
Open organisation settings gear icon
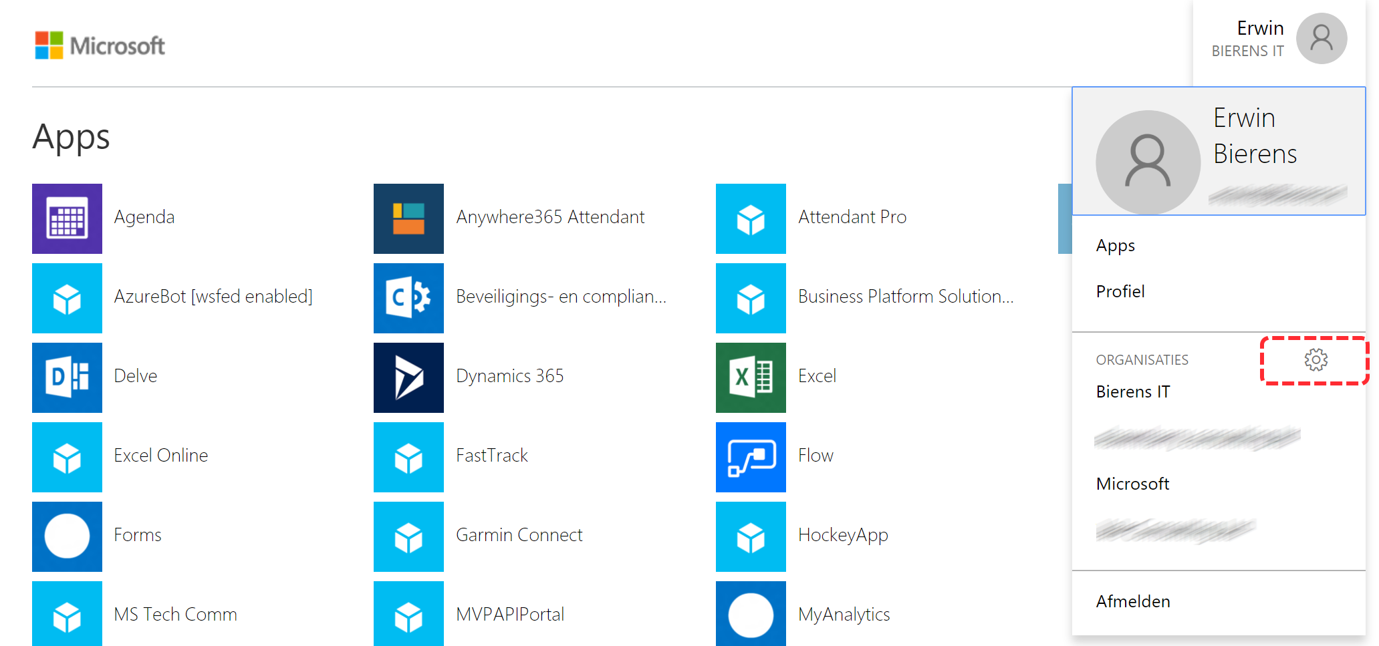coord(1315,360)
